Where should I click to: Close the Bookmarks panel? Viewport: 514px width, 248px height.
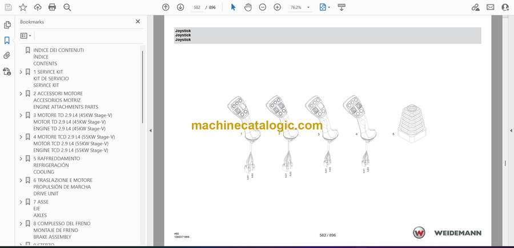click(138, 22)
